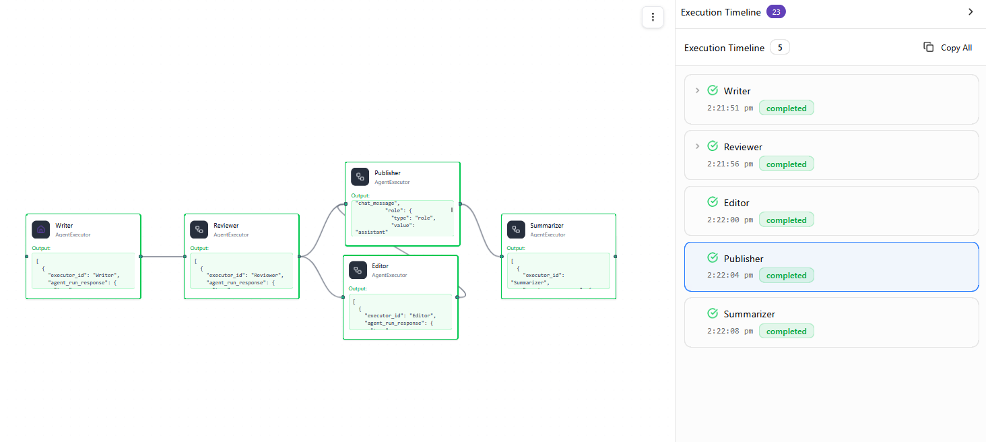This screenshot has width=986, height=442.
Task: Select the Editor timeline entry
Action: click(831, 211)
